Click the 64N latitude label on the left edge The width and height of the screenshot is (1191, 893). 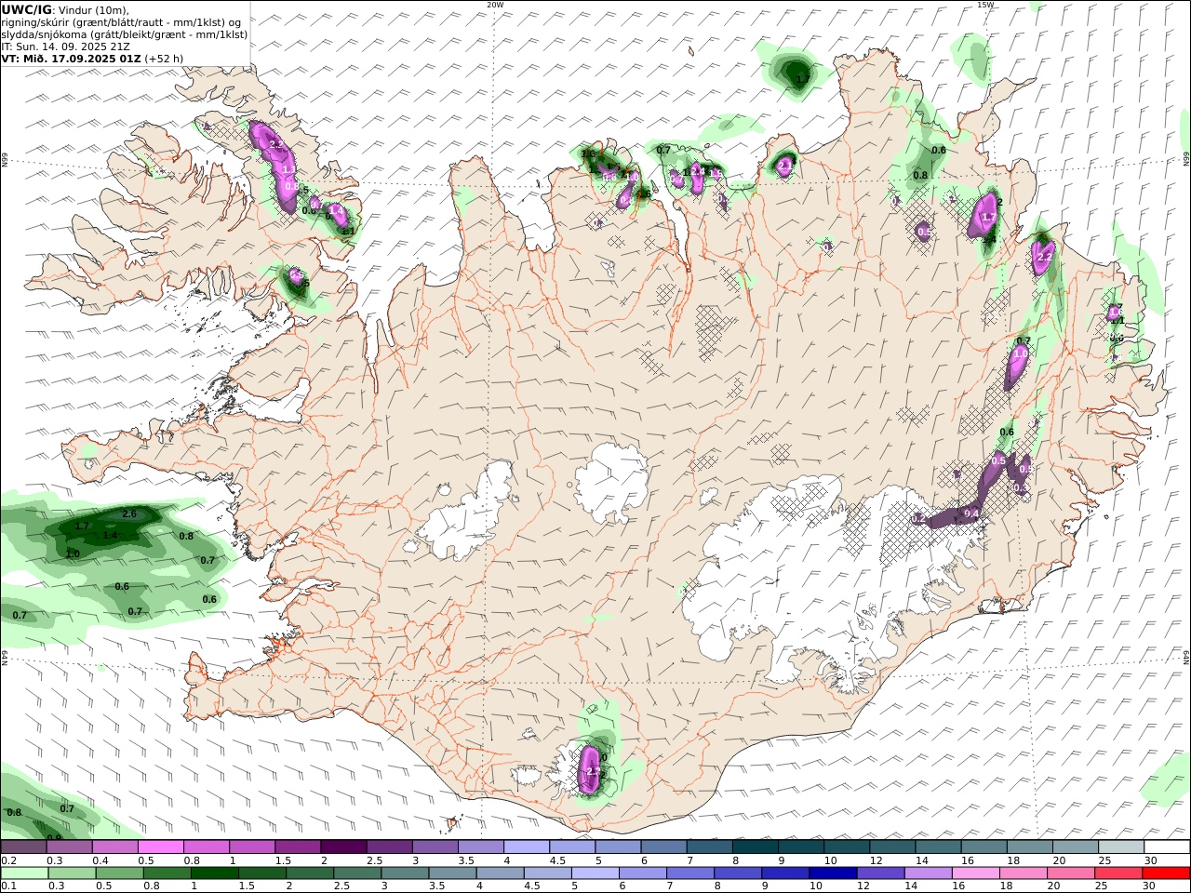[4, 657]
